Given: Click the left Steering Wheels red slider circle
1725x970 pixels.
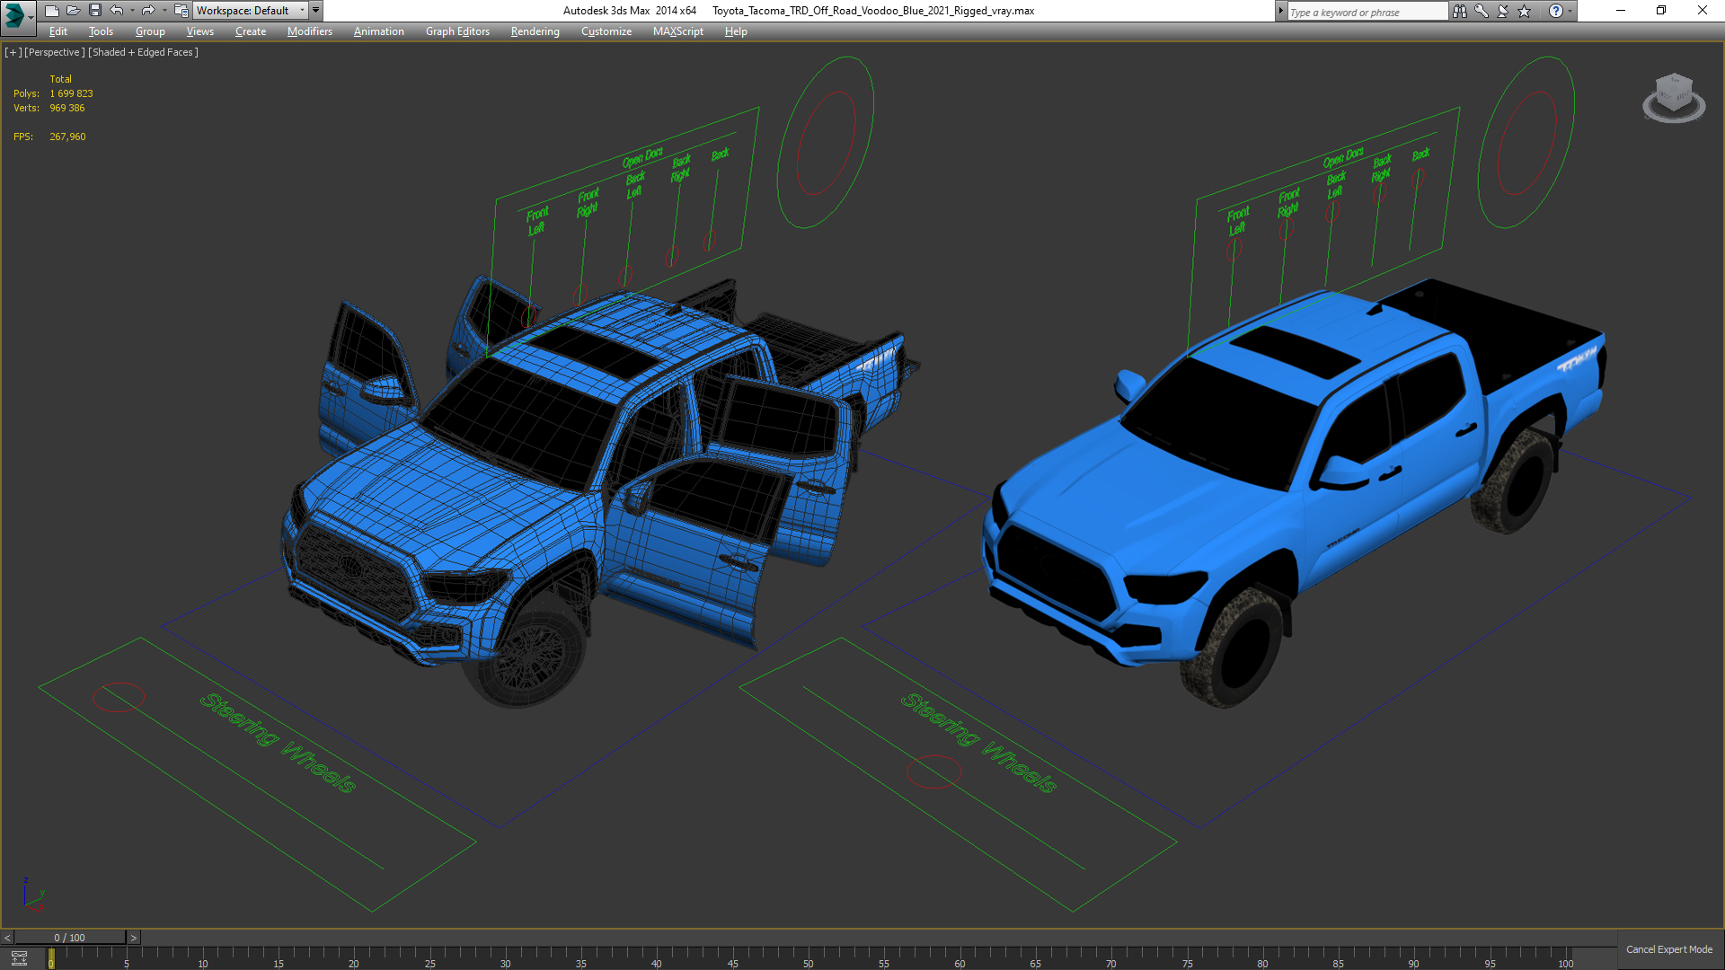Looking at the screenshot, I should coord(119,697).
